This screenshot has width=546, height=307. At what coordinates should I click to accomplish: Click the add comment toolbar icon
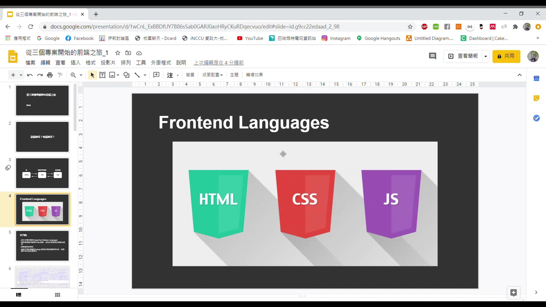(x=156, y=75)
